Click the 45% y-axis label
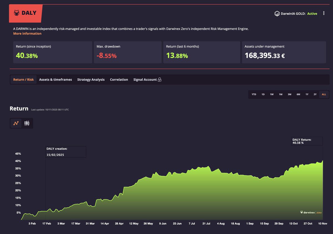The height and width of the screenshot is (234, 333). coord(17,154)
